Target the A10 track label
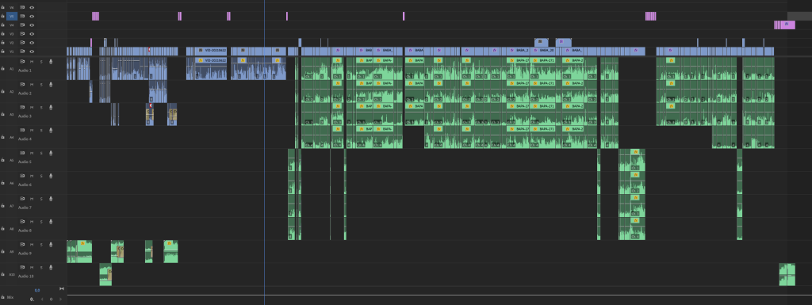 [x=12, y=274]
